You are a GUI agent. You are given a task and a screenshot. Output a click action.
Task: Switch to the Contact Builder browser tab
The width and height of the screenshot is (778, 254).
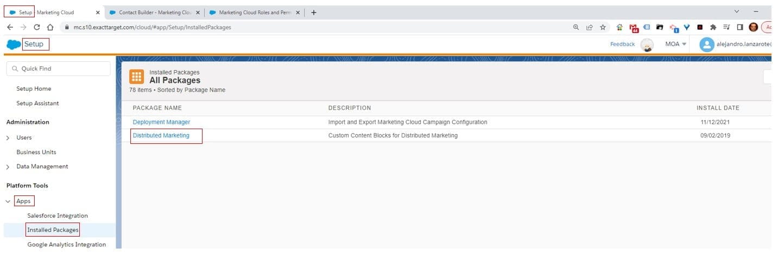pyautogui.click(x=153, y=12)
